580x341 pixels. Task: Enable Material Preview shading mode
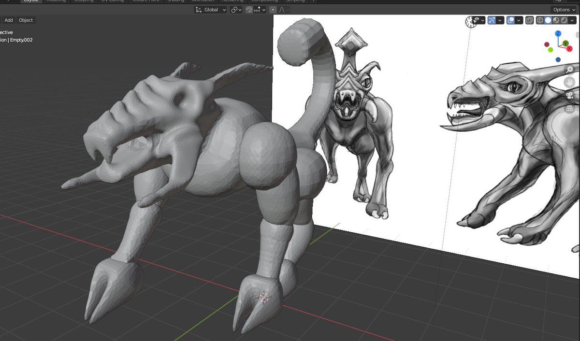555,20
